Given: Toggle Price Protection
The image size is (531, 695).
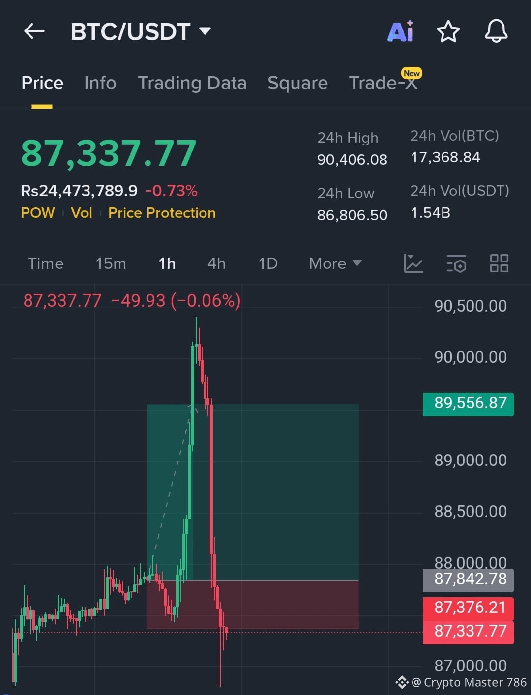Looking at the screenshot, I should [162, 213].
